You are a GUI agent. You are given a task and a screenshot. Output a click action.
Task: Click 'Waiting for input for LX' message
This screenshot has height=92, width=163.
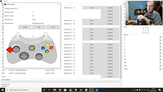coord(11,8)
